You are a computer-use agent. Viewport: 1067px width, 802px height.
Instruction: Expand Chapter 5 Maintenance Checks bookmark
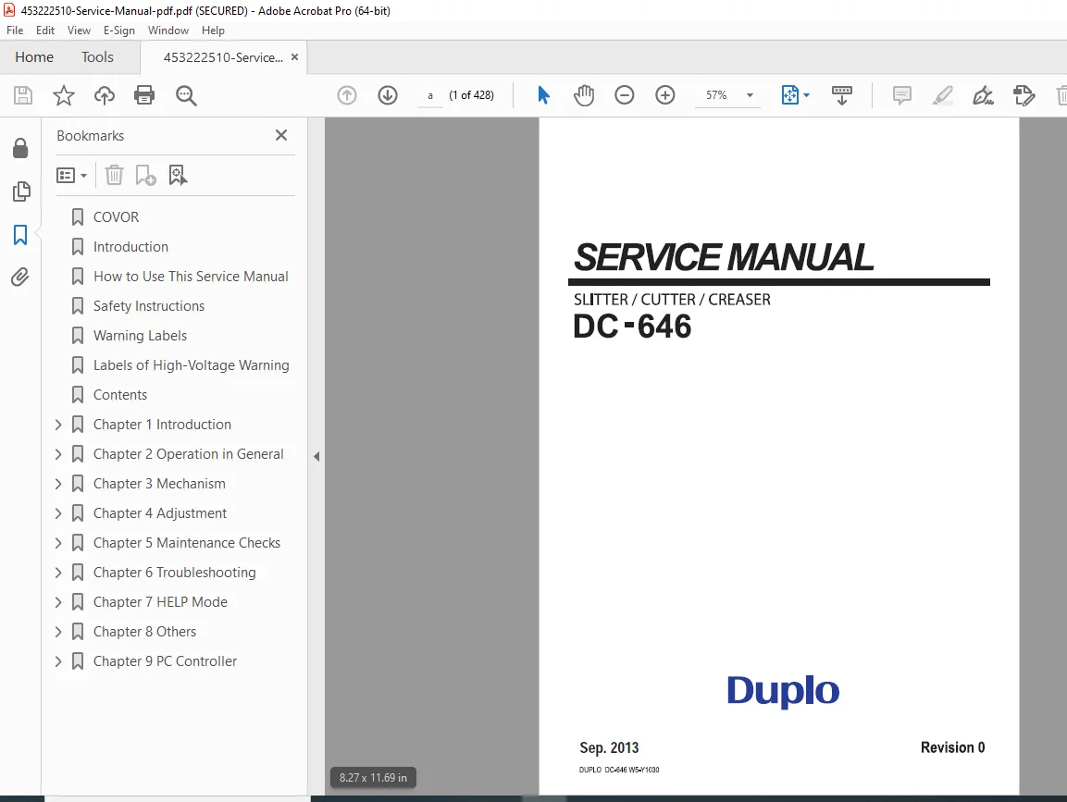[58, 543]
